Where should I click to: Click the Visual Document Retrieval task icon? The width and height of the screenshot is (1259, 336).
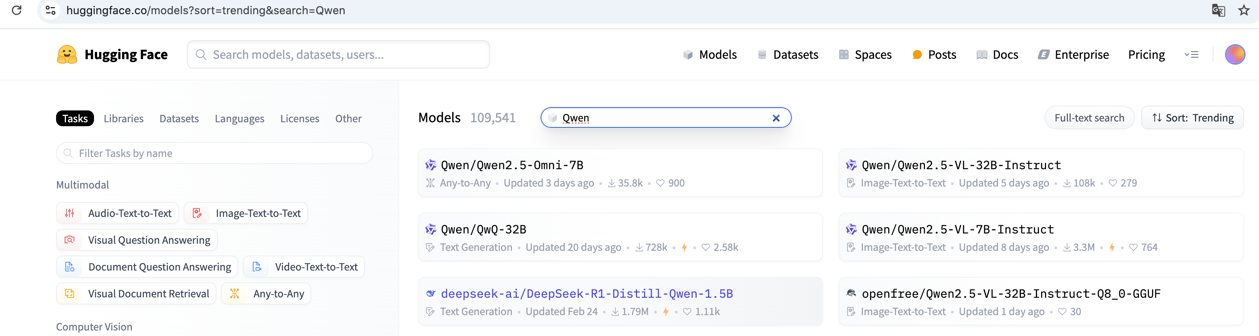click(x=70, y=293)
